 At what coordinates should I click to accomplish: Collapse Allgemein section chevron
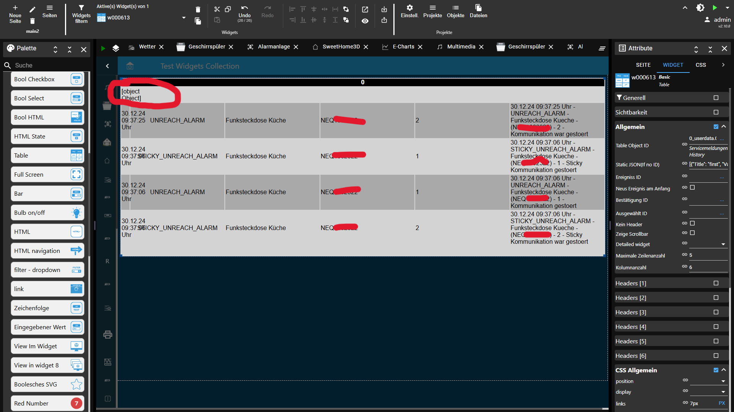tap(724, 127)
